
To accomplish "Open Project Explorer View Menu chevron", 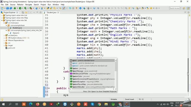I will coord(34,12).
